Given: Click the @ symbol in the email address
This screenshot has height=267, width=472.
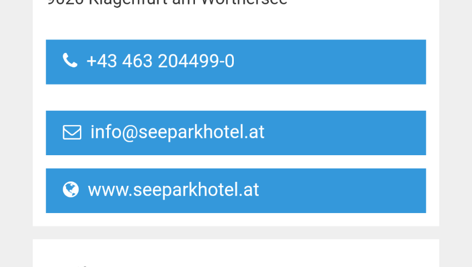Looking at the screenshot, I should click(130, 132).
